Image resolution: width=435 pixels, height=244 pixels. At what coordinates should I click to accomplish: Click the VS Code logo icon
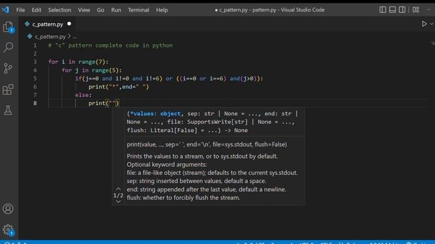tap(5, 10)
